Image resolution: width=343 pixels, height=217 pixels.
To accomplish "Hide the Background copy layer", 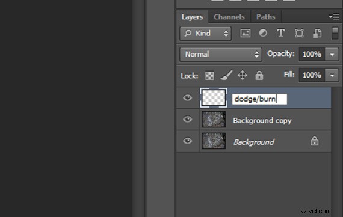I will point(188,119).
